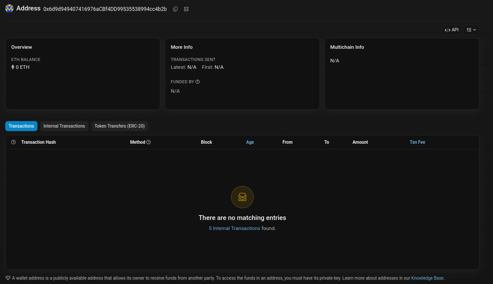Screen dimensions: 493x284
Task: Switch to the Internal Transactions tab
Action: pyautogui.click(x=64, y=126)
